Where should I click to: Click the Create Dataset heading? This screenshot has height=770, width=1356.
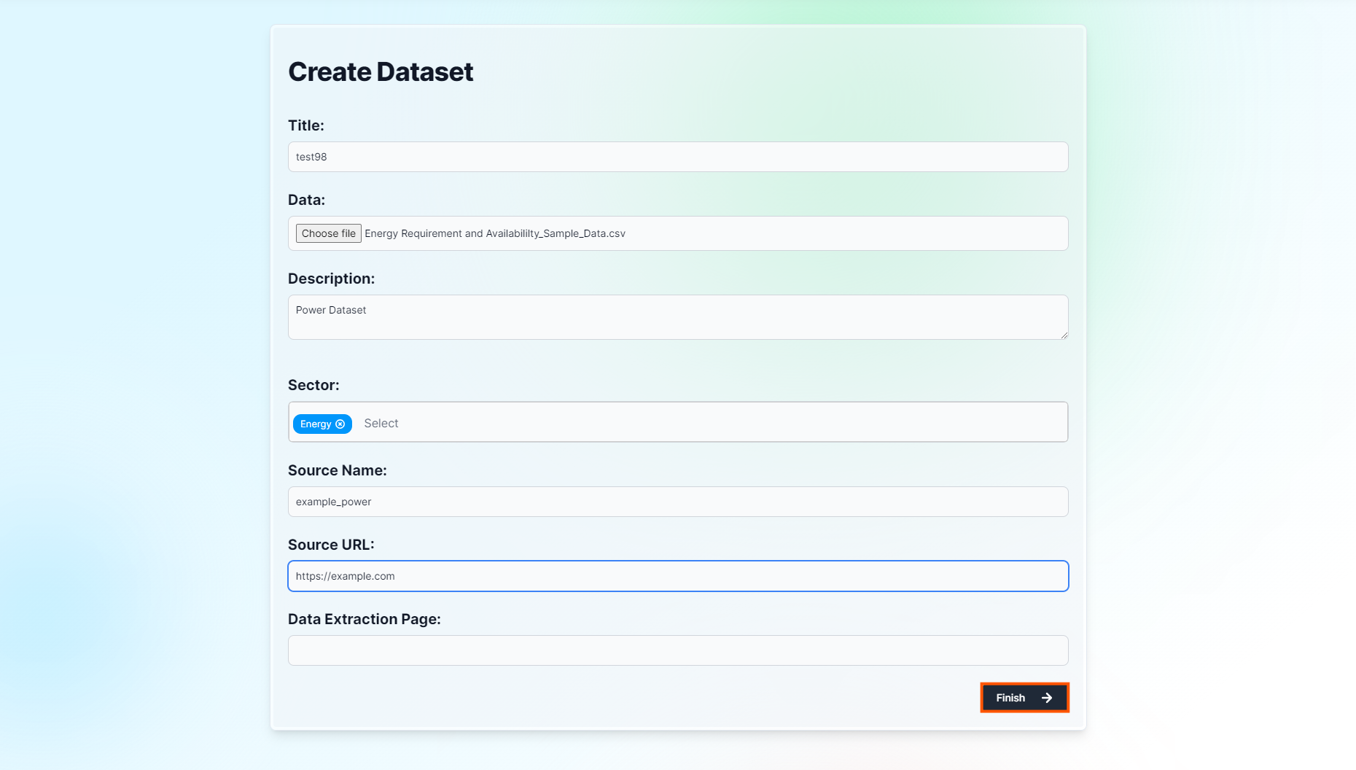381,71
